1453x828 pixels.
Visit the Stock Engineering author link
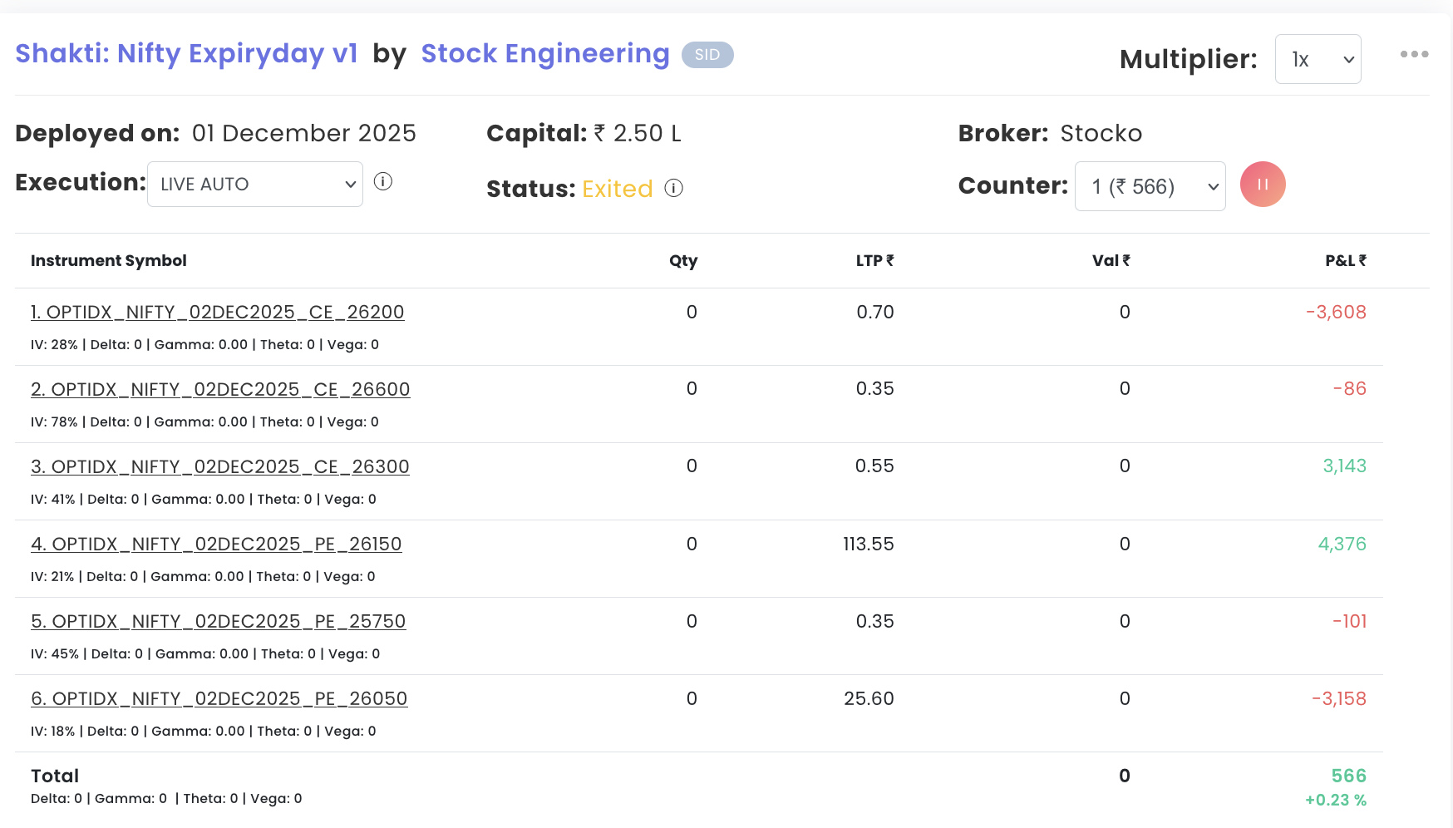click(545, 54)
